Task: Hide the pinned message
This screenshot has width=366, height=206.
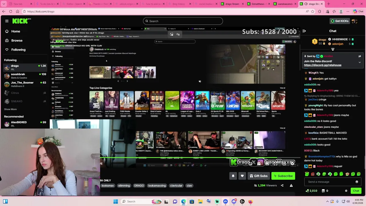Action: (360, 56)
